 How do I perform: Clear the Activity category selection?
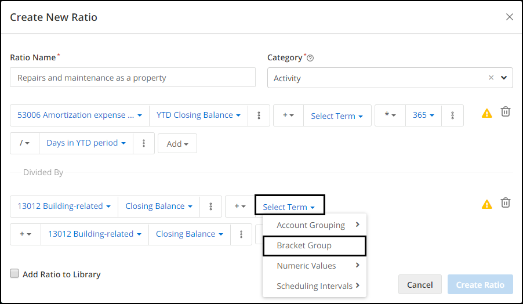tap(491, 78)
